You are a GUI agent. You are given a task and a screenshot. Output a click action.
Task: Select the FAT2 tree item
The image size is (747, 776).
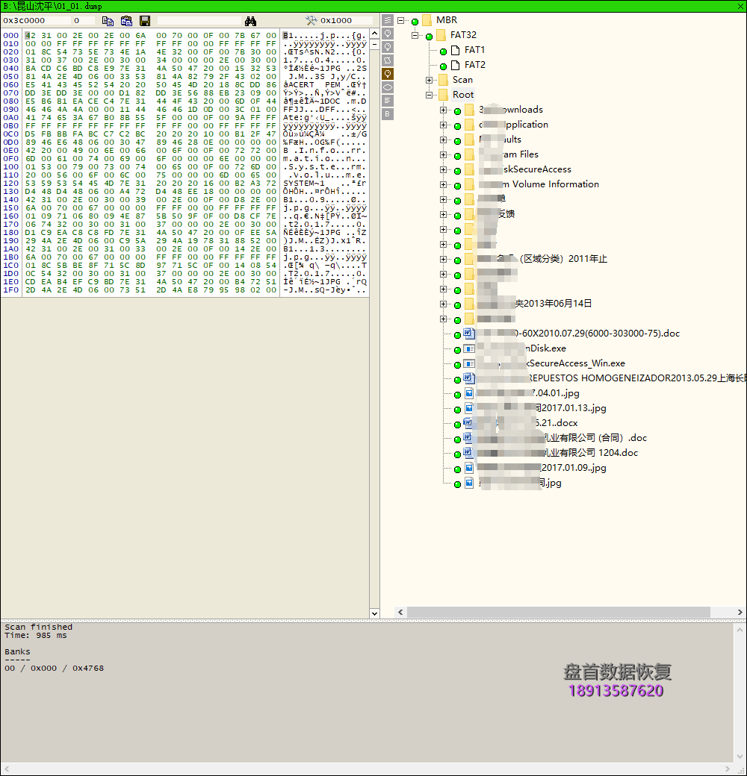pyautogui.click(x=474, y=65)
